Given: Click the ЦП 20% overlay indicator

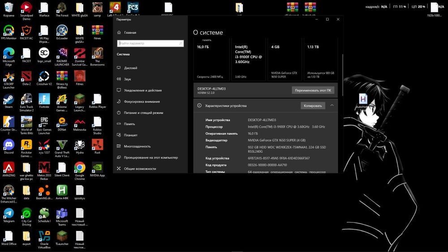Looking at the screenshot, I should coord(418,7).
